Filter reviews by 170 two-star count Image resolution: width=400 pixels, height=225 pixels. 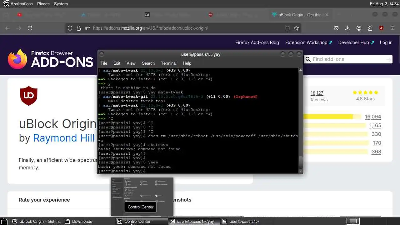377,143
